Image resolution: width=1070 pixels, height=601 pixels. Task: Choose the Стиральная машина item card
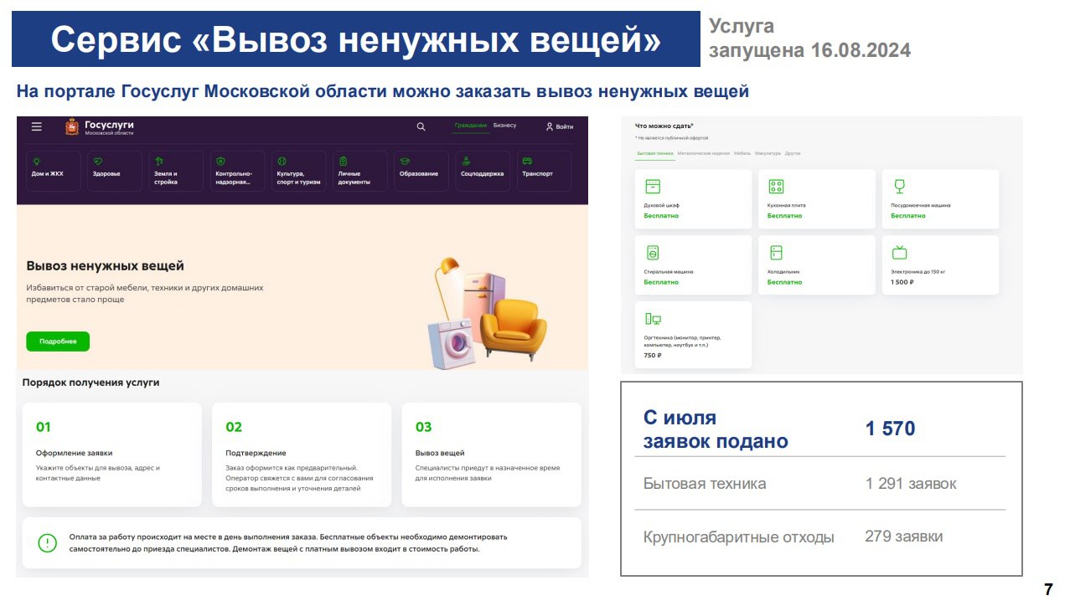coord(693,265)
